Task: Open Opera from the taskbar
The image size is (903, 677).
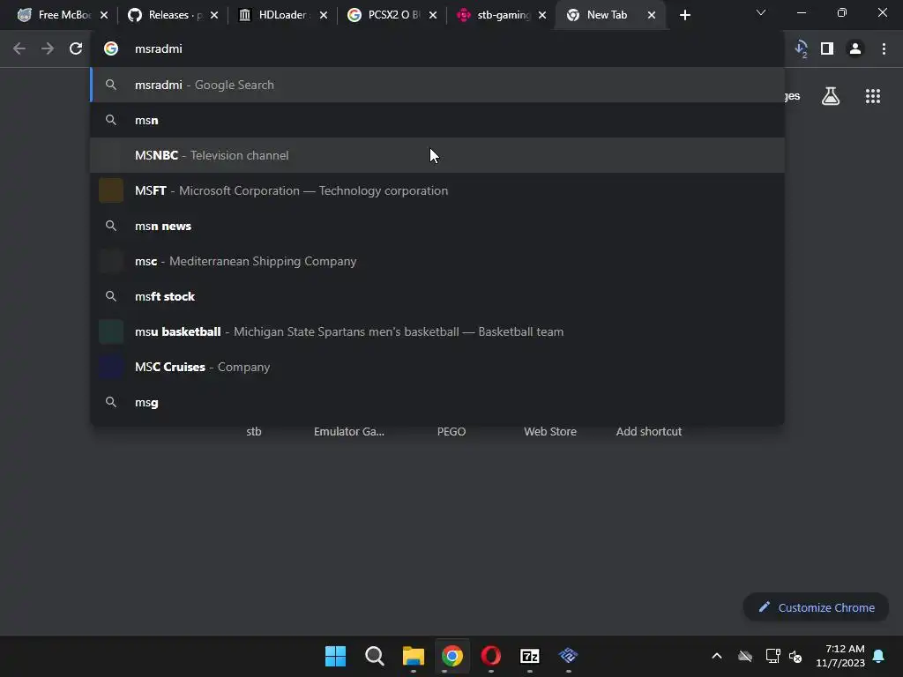Action: (490, 656)
